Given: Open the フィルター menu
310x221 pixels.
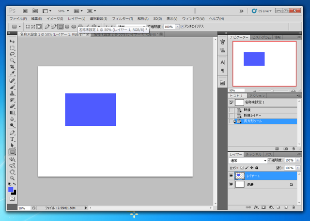Looking at the screenshot, I should tap(122, 19).
